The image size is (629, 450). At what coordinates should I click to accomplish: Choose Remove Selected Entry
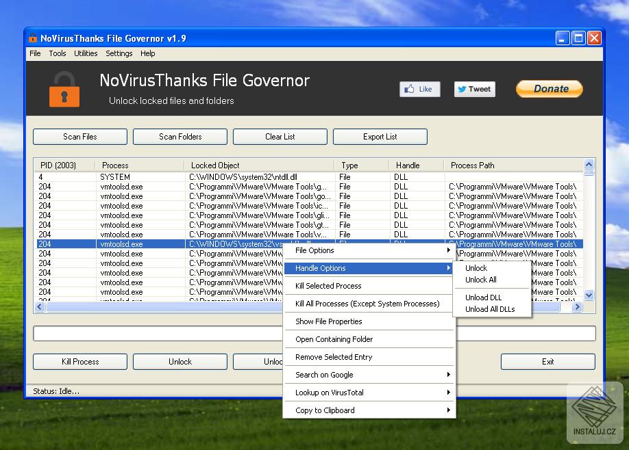pyautogui.click(x=369, y=357)
